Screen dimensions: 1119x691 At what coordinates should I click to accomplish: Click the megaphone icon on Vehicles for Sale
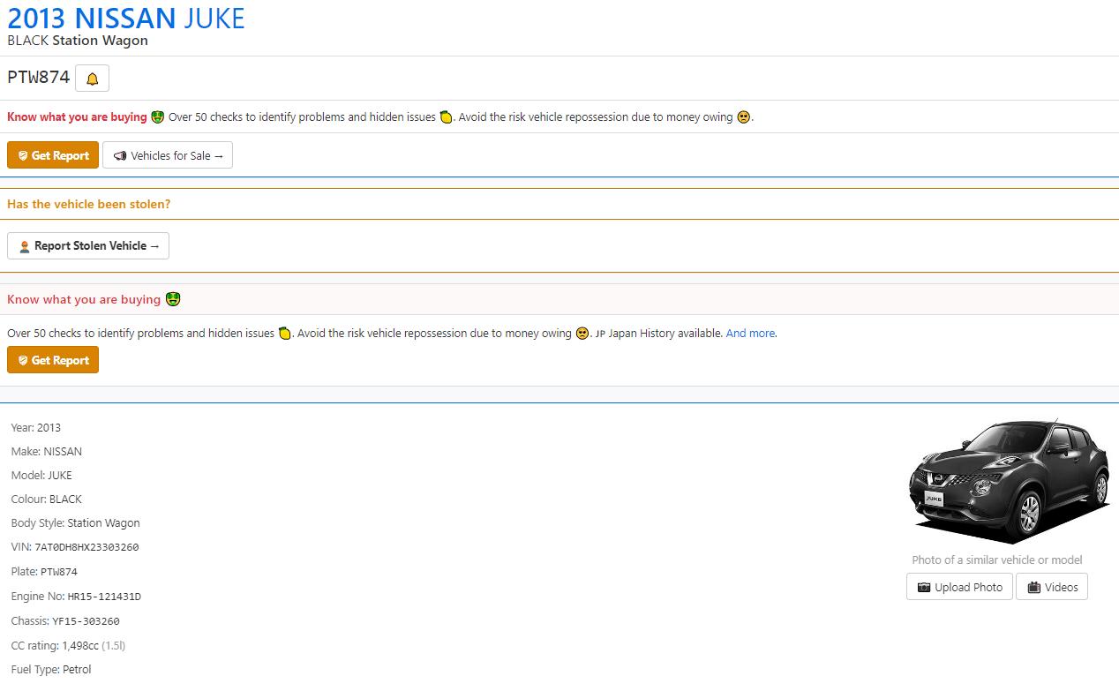point(120,156)
